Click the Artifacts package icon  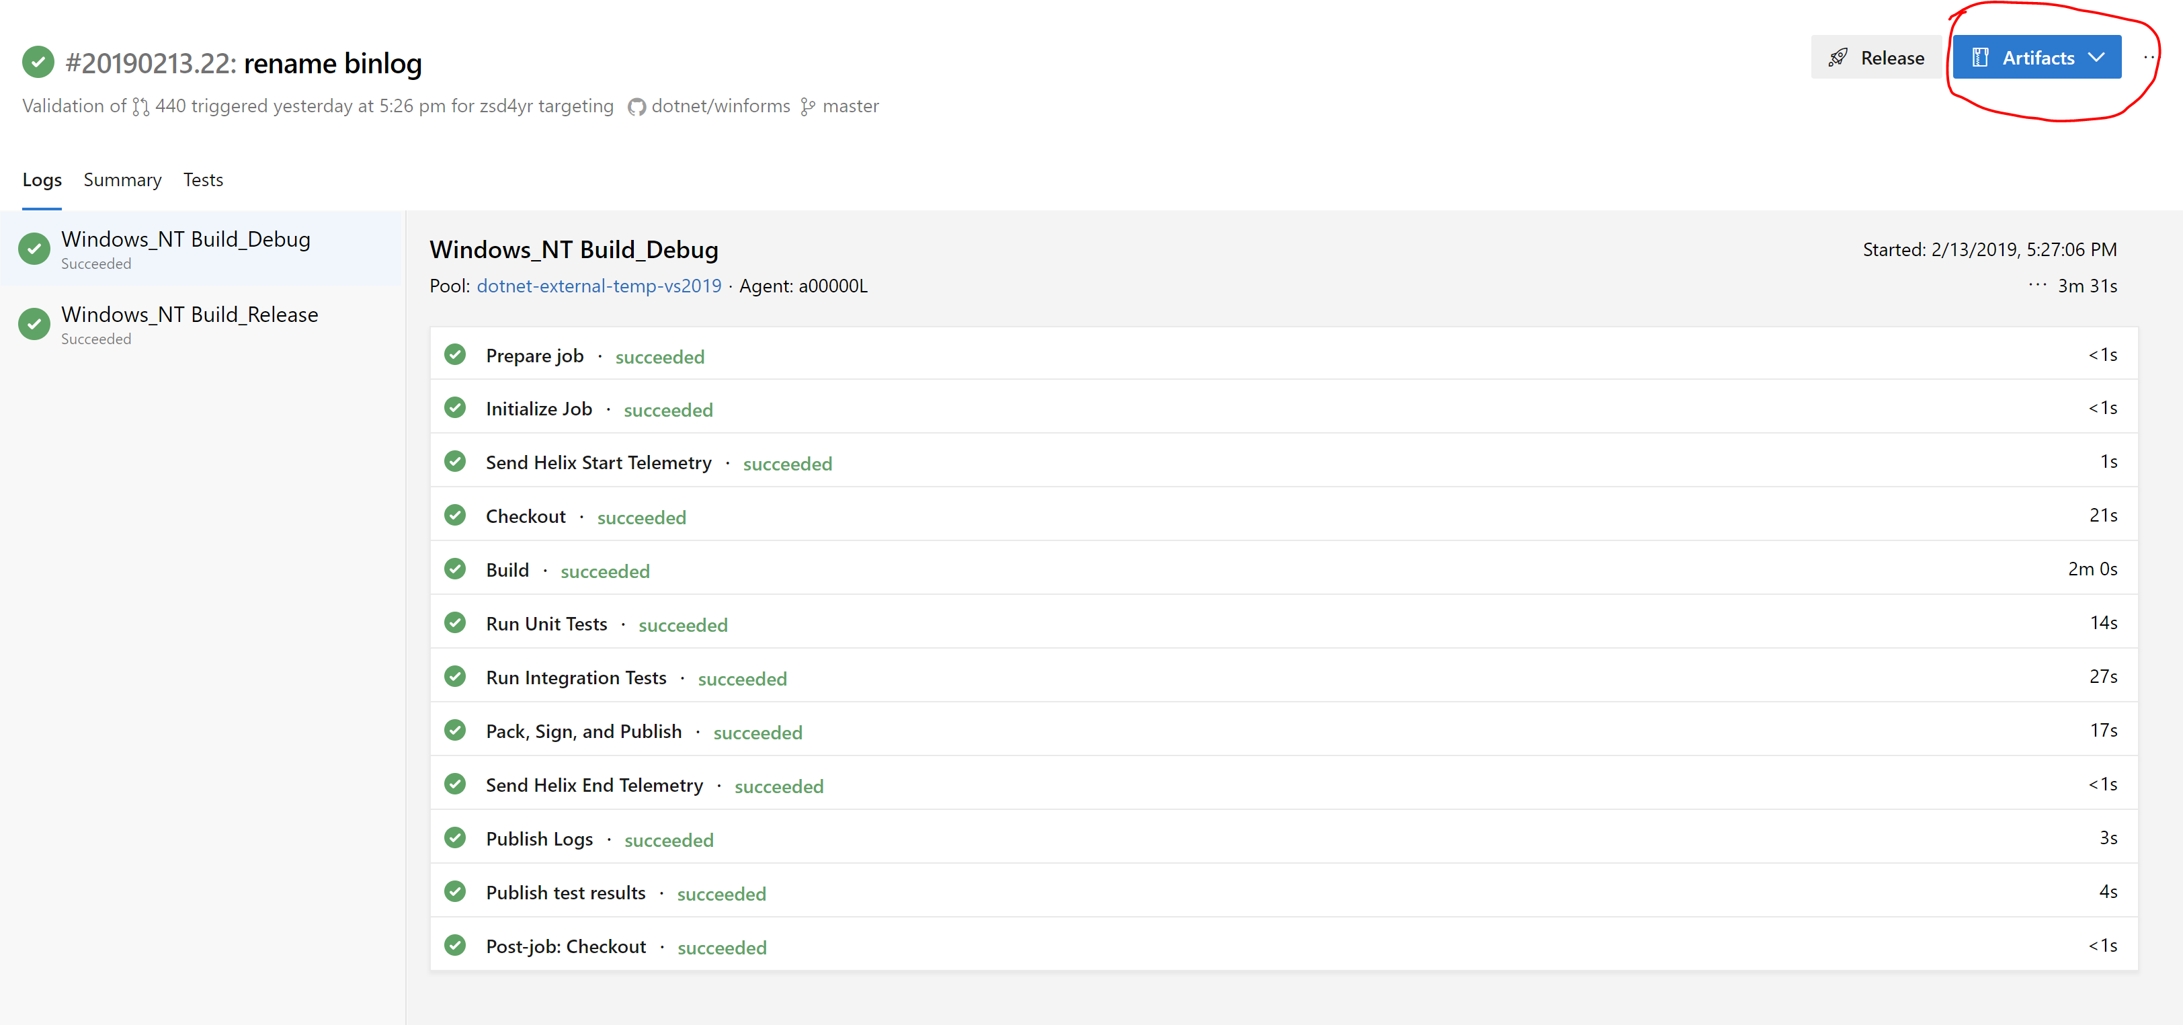pyautogui.click(x=1979, y=58)
